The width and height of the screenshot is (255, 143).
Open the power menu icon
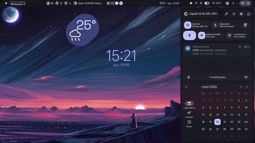[x=249, y=14]
